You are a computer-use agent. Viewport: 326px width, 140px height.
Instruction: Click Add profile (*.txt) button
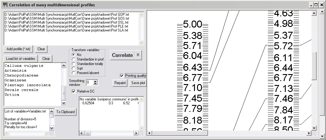pyautogui.click(x=18, y=49)
